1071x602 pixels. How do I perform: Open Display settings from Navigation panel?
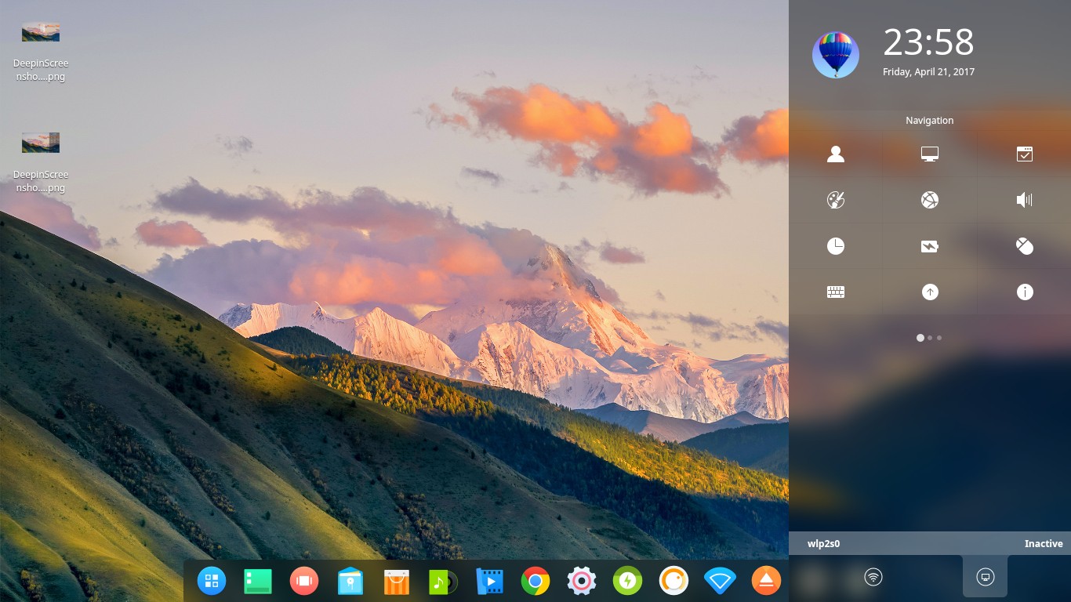pos(930,154)
